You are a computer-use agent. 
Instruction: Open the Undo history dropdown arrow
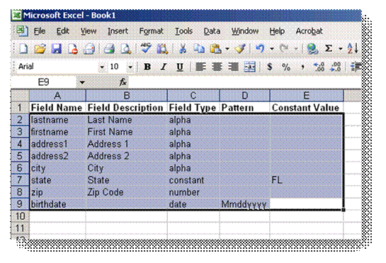(272, 48)
